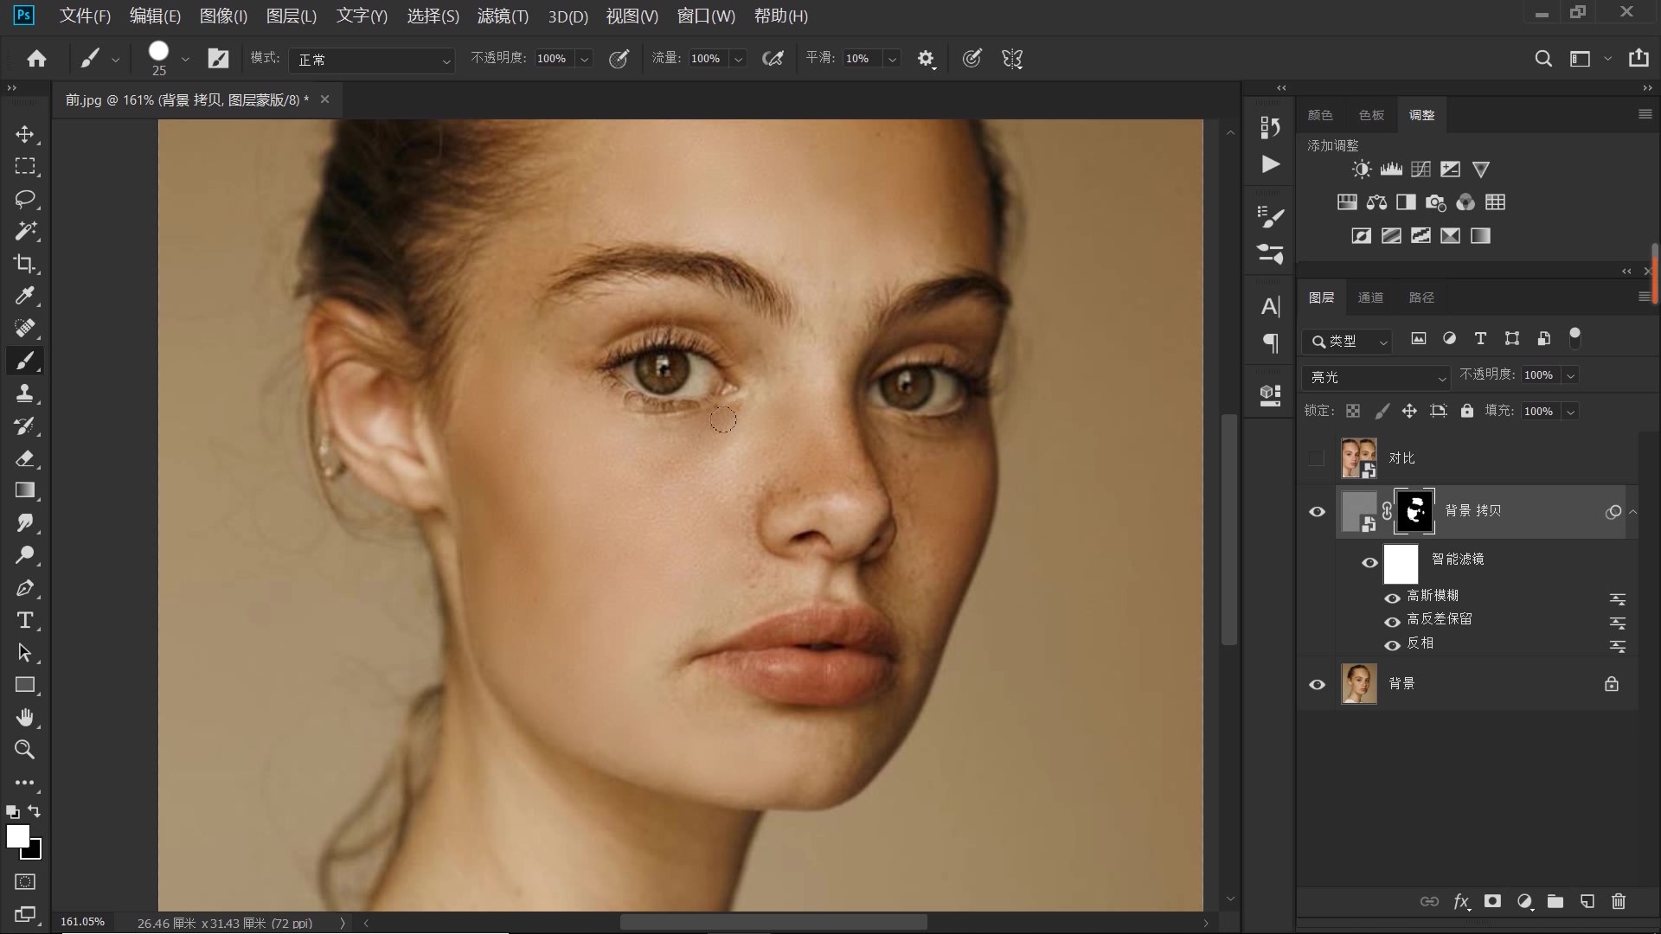Delete layer using the trash icon
The image size is (1661, 934).
(1619, 901)
